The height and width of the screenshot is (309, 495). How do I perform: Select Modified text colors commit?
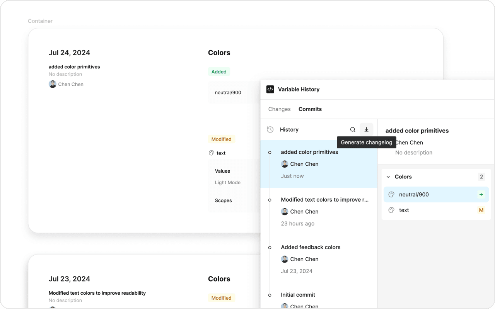319,212
